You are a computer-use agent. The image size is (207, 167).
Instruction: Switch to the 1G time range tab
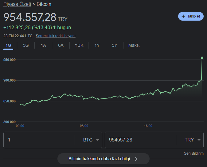(8, 45)
